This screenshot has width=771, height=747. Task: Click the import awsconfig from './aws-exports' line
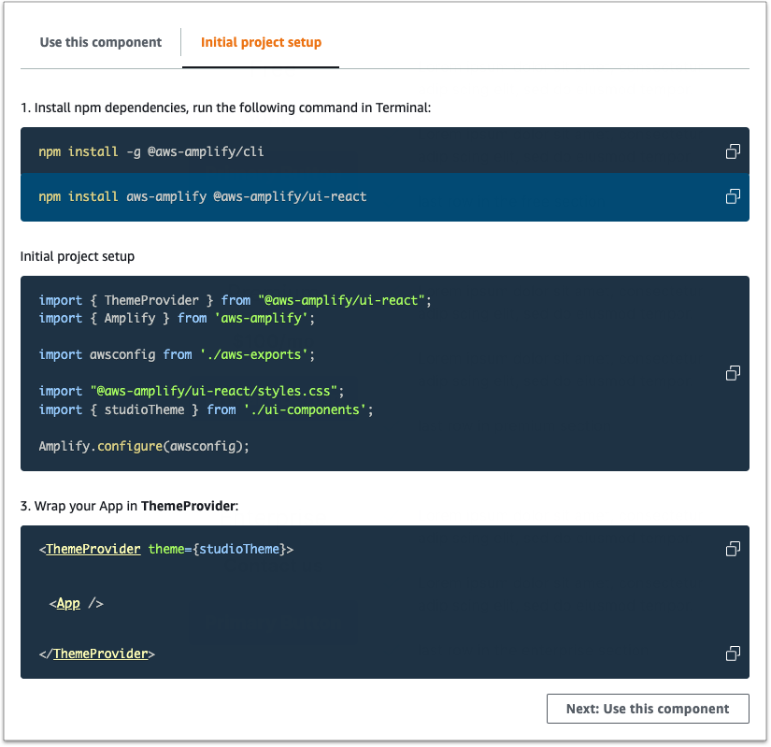[x=177, y=354]
